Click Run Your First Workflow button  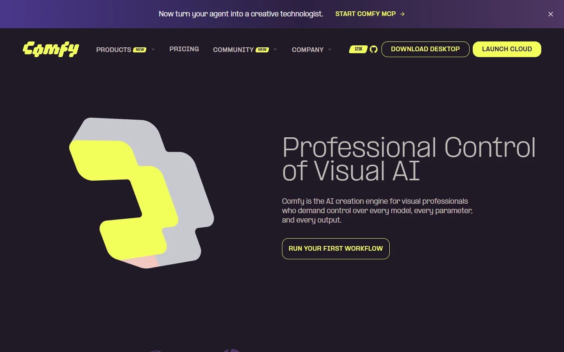(x=336, y=249)
